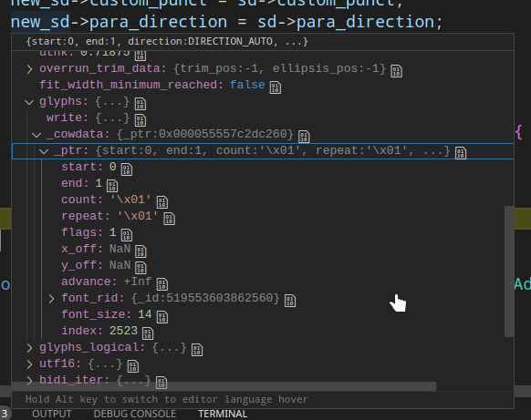
Task: Click the hover header summary text
Action: (167, 42)
